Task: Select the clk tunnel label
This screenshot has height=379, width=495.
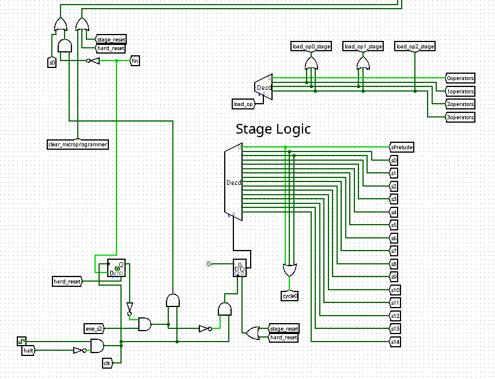Action: tap(107, 363)
